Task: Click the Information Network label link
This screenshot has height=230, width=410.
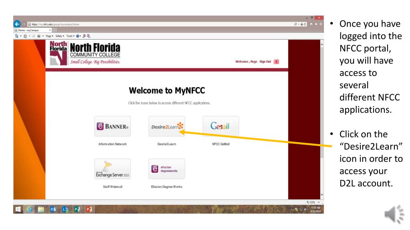Action: [113, 144]
